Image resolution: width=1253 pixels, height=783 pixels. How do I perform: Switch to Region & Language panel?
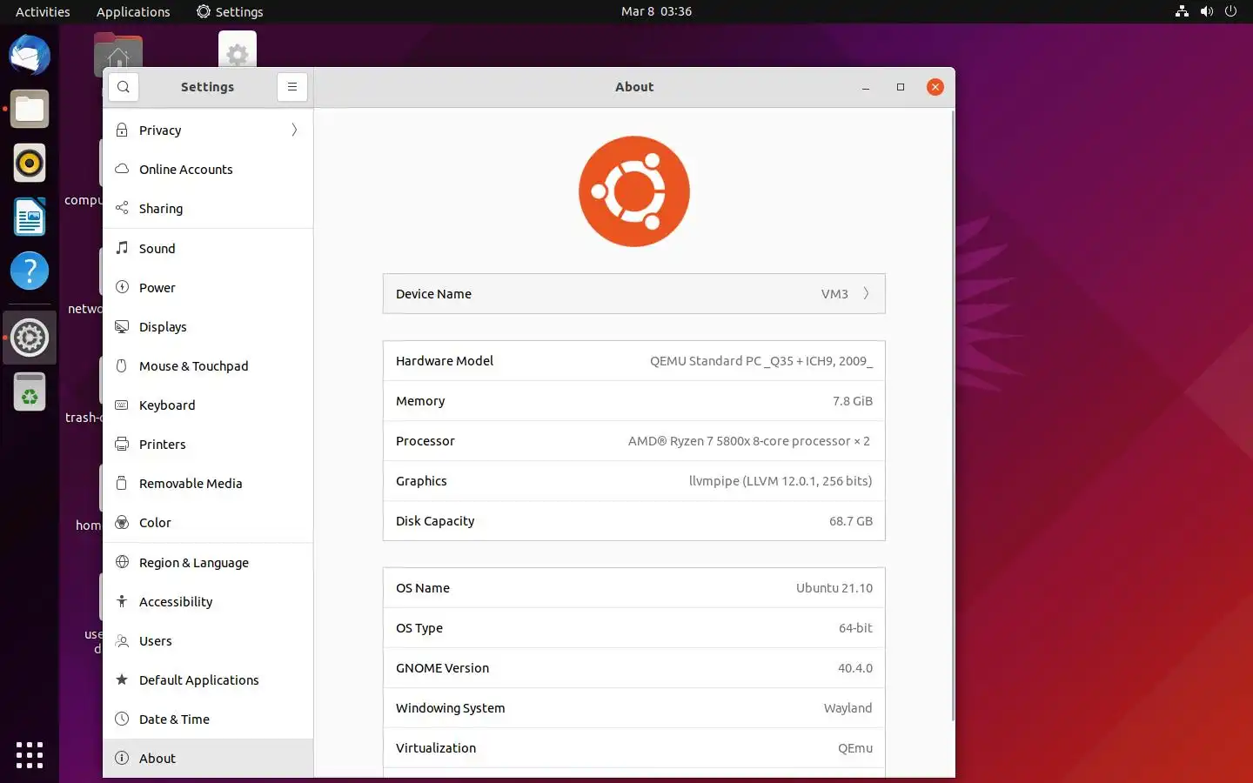208,562
